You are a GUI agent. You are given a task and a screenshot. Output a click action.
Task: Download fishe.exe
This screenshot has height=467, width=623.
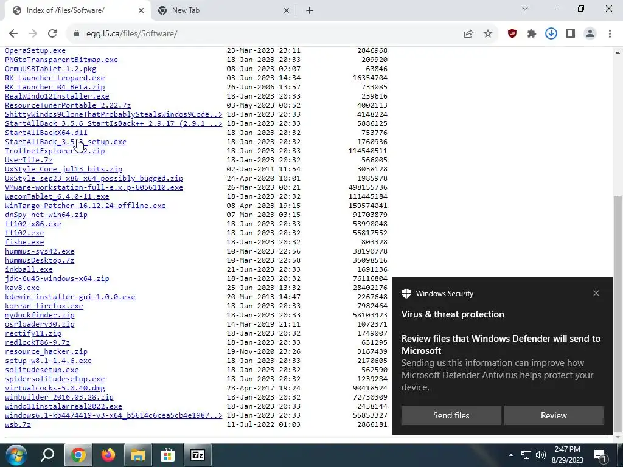(24, 242)
